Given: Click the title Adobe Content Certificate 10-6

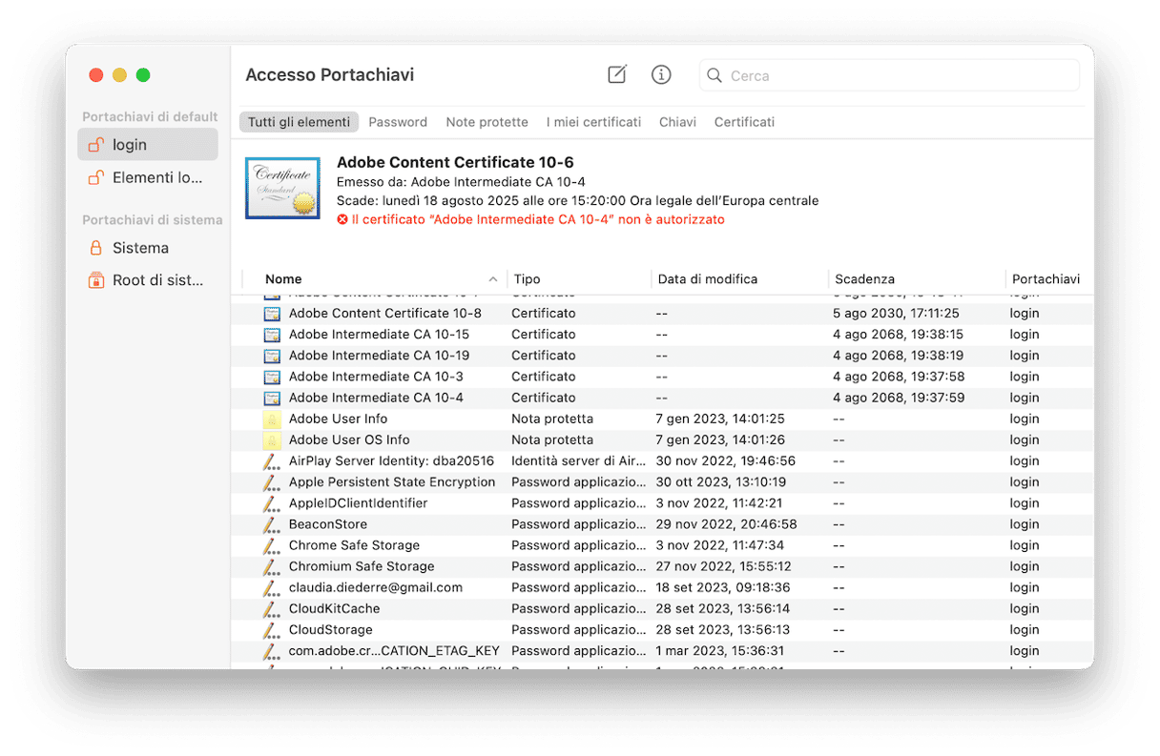Looking at the screenshot, I should click(455, 162).
